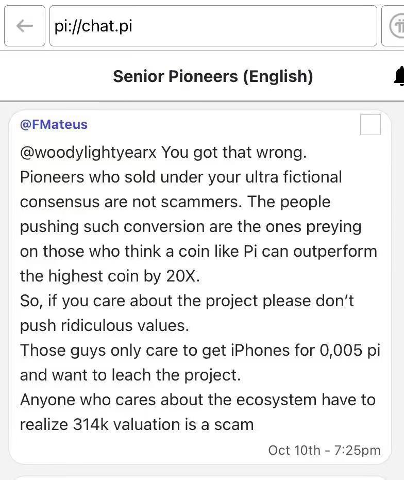404x480 pixels.
Task: Click the Oct 10th - 7:25pm timestamp
Action: (324, 450)
